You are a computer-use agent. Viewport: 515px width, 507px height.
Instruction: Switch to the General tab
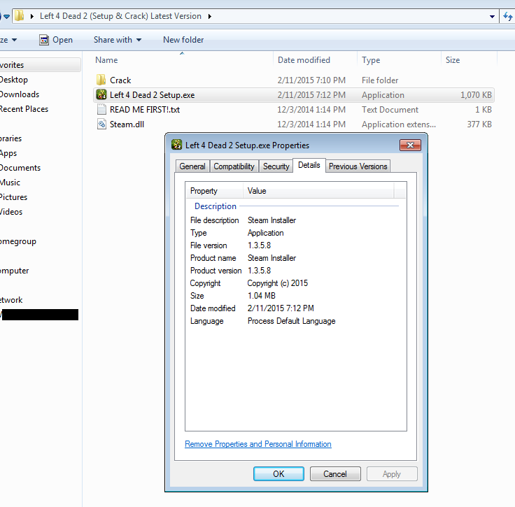click(x=192, y=166)
